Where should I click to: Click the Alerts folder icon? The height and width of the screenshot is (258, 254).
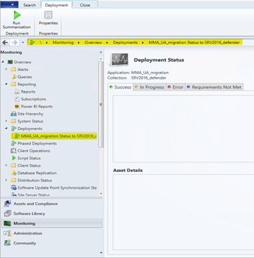pyautogui.click(x=13, y=69)
